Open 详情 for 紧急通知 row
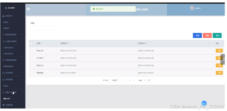The image size is (227, 111). click(x=219, y=73)
